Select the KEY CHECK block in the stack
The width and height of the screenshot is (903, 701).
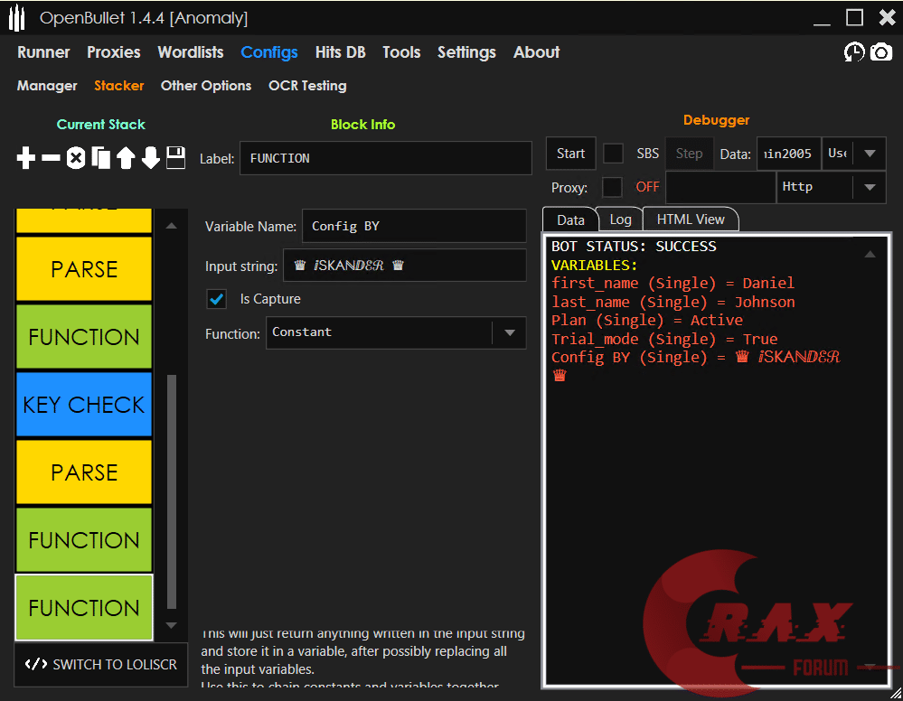pyautogui.click(x=83, y=405)
